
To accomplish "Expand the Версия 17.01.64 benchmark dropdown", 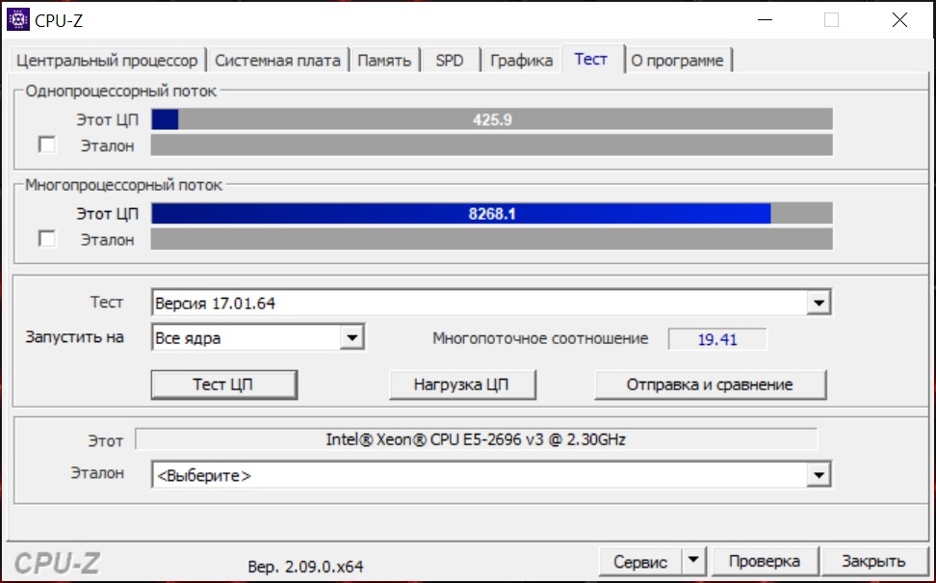I will pyautogui.click(x=819, y=303).
